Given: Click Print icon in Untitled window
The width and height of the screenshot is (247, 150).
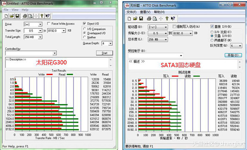Looking at the screenshot, I should 25,16.
